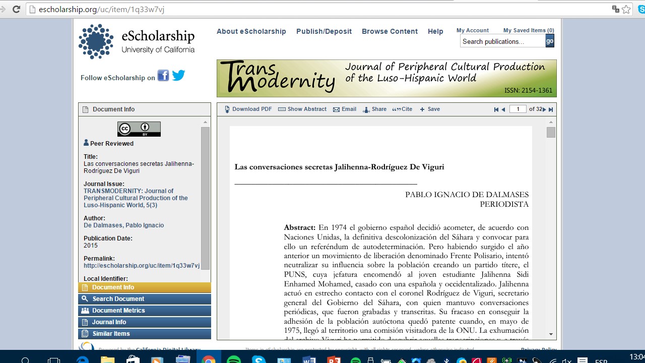
Task: Click Cite in document toolbar
Action: [402, 109]
